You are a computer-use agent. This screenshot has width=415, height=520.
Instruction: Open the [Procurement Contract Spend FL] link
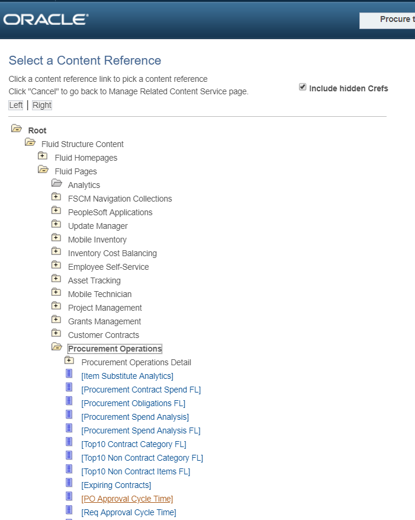(141, 390)
